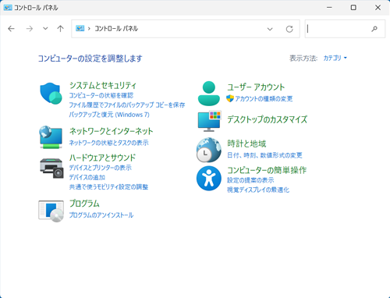
Task: Open デバイスとプリンターの表示 link
Action: click(100, 168)
